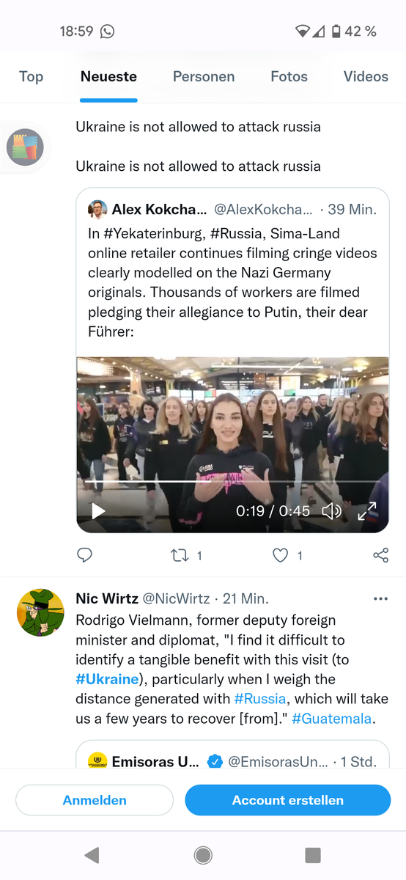This screenshot has width=406, height=880.
Task: Open quoted Alex Kokcharov tweet header
Action: [232, 209]
